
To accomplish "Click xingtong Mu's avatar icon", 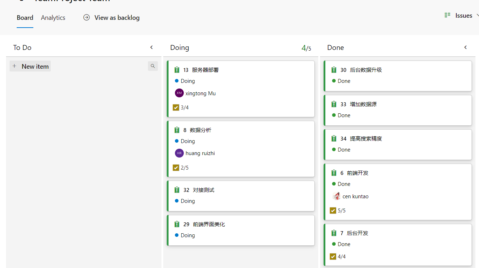I will [179, 93].
